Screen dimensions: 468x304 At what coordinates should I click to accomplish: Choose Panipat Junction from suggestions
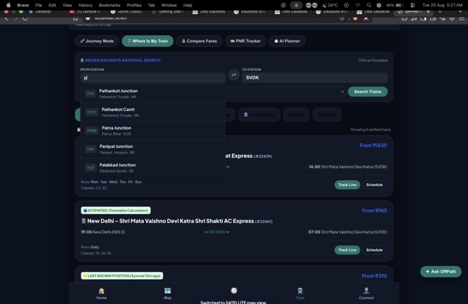tap(153, 149)
